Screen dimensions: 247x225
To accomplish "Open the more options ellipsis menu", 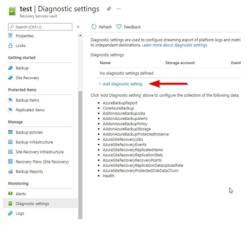I will [119, 9].
